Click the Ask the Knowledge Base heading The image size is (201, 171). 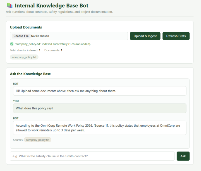30,74
